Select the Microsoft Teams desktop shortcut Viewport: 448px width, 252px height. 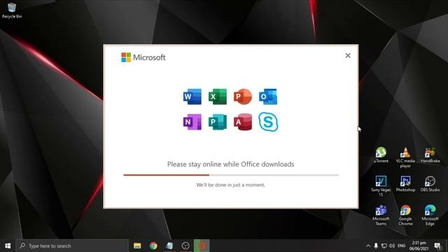(x=381, y=215)
